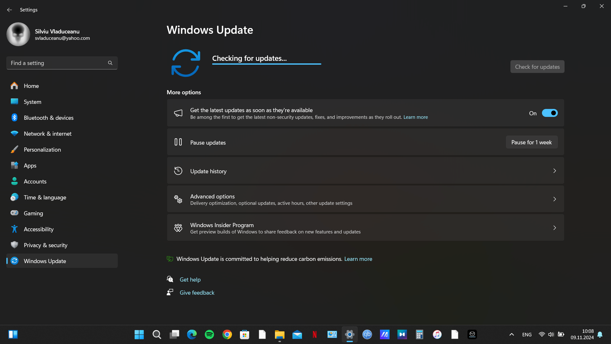The width and height of the screenshot is (611, 344).
Task: Open Microsoft Edge in the taskbar
Action: [x=192, y=334]
